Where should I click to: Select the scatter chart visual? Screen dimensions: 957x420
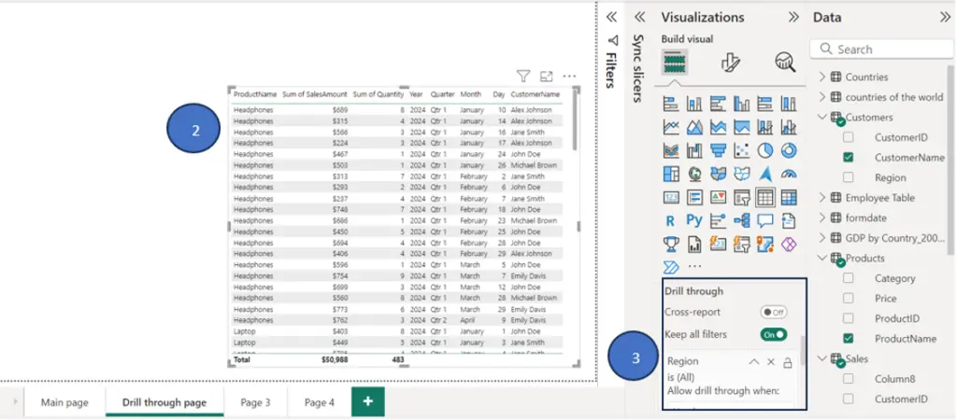pos(741,150)
